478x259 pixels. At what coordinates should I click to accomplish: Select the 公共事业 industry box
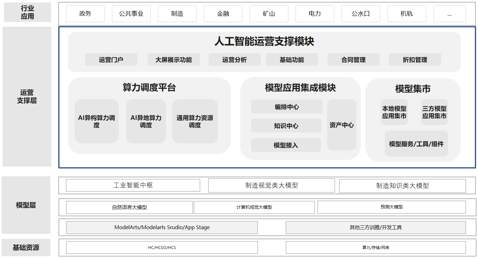click(131, 14)
